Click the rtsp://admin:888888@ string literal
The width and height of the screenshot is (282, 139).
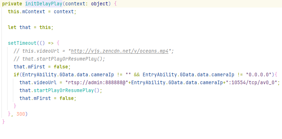click(x=97, y=82)
